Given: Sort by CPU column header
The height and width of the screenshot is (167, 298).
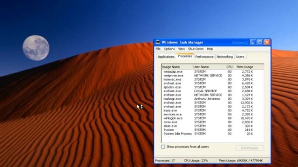Looking at the screenshot, I should (x=230, y=67).
